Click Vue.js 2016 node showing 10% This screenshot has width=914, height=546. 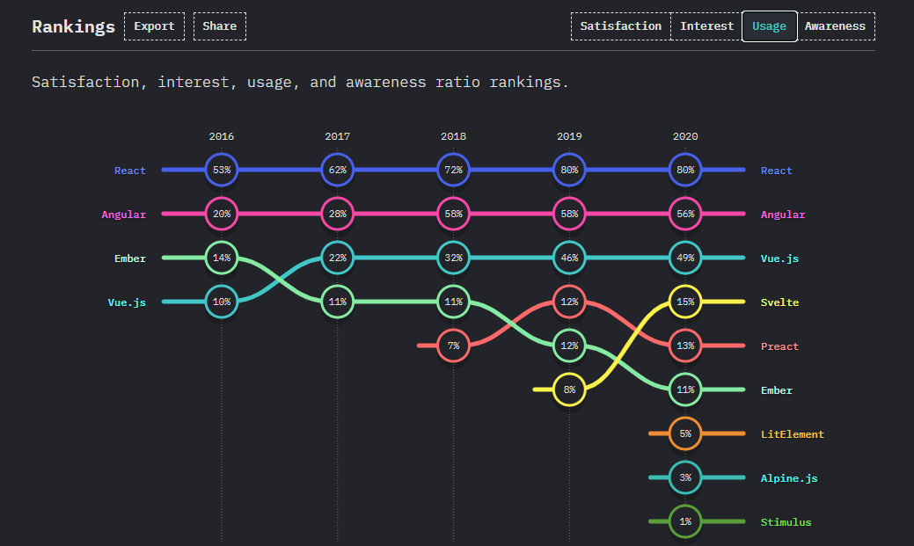click(x=222, y=302)
